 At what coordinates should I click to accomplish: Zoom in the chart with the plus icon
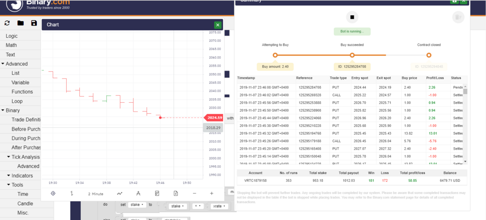pyautogui.click(x=212, y=193)
